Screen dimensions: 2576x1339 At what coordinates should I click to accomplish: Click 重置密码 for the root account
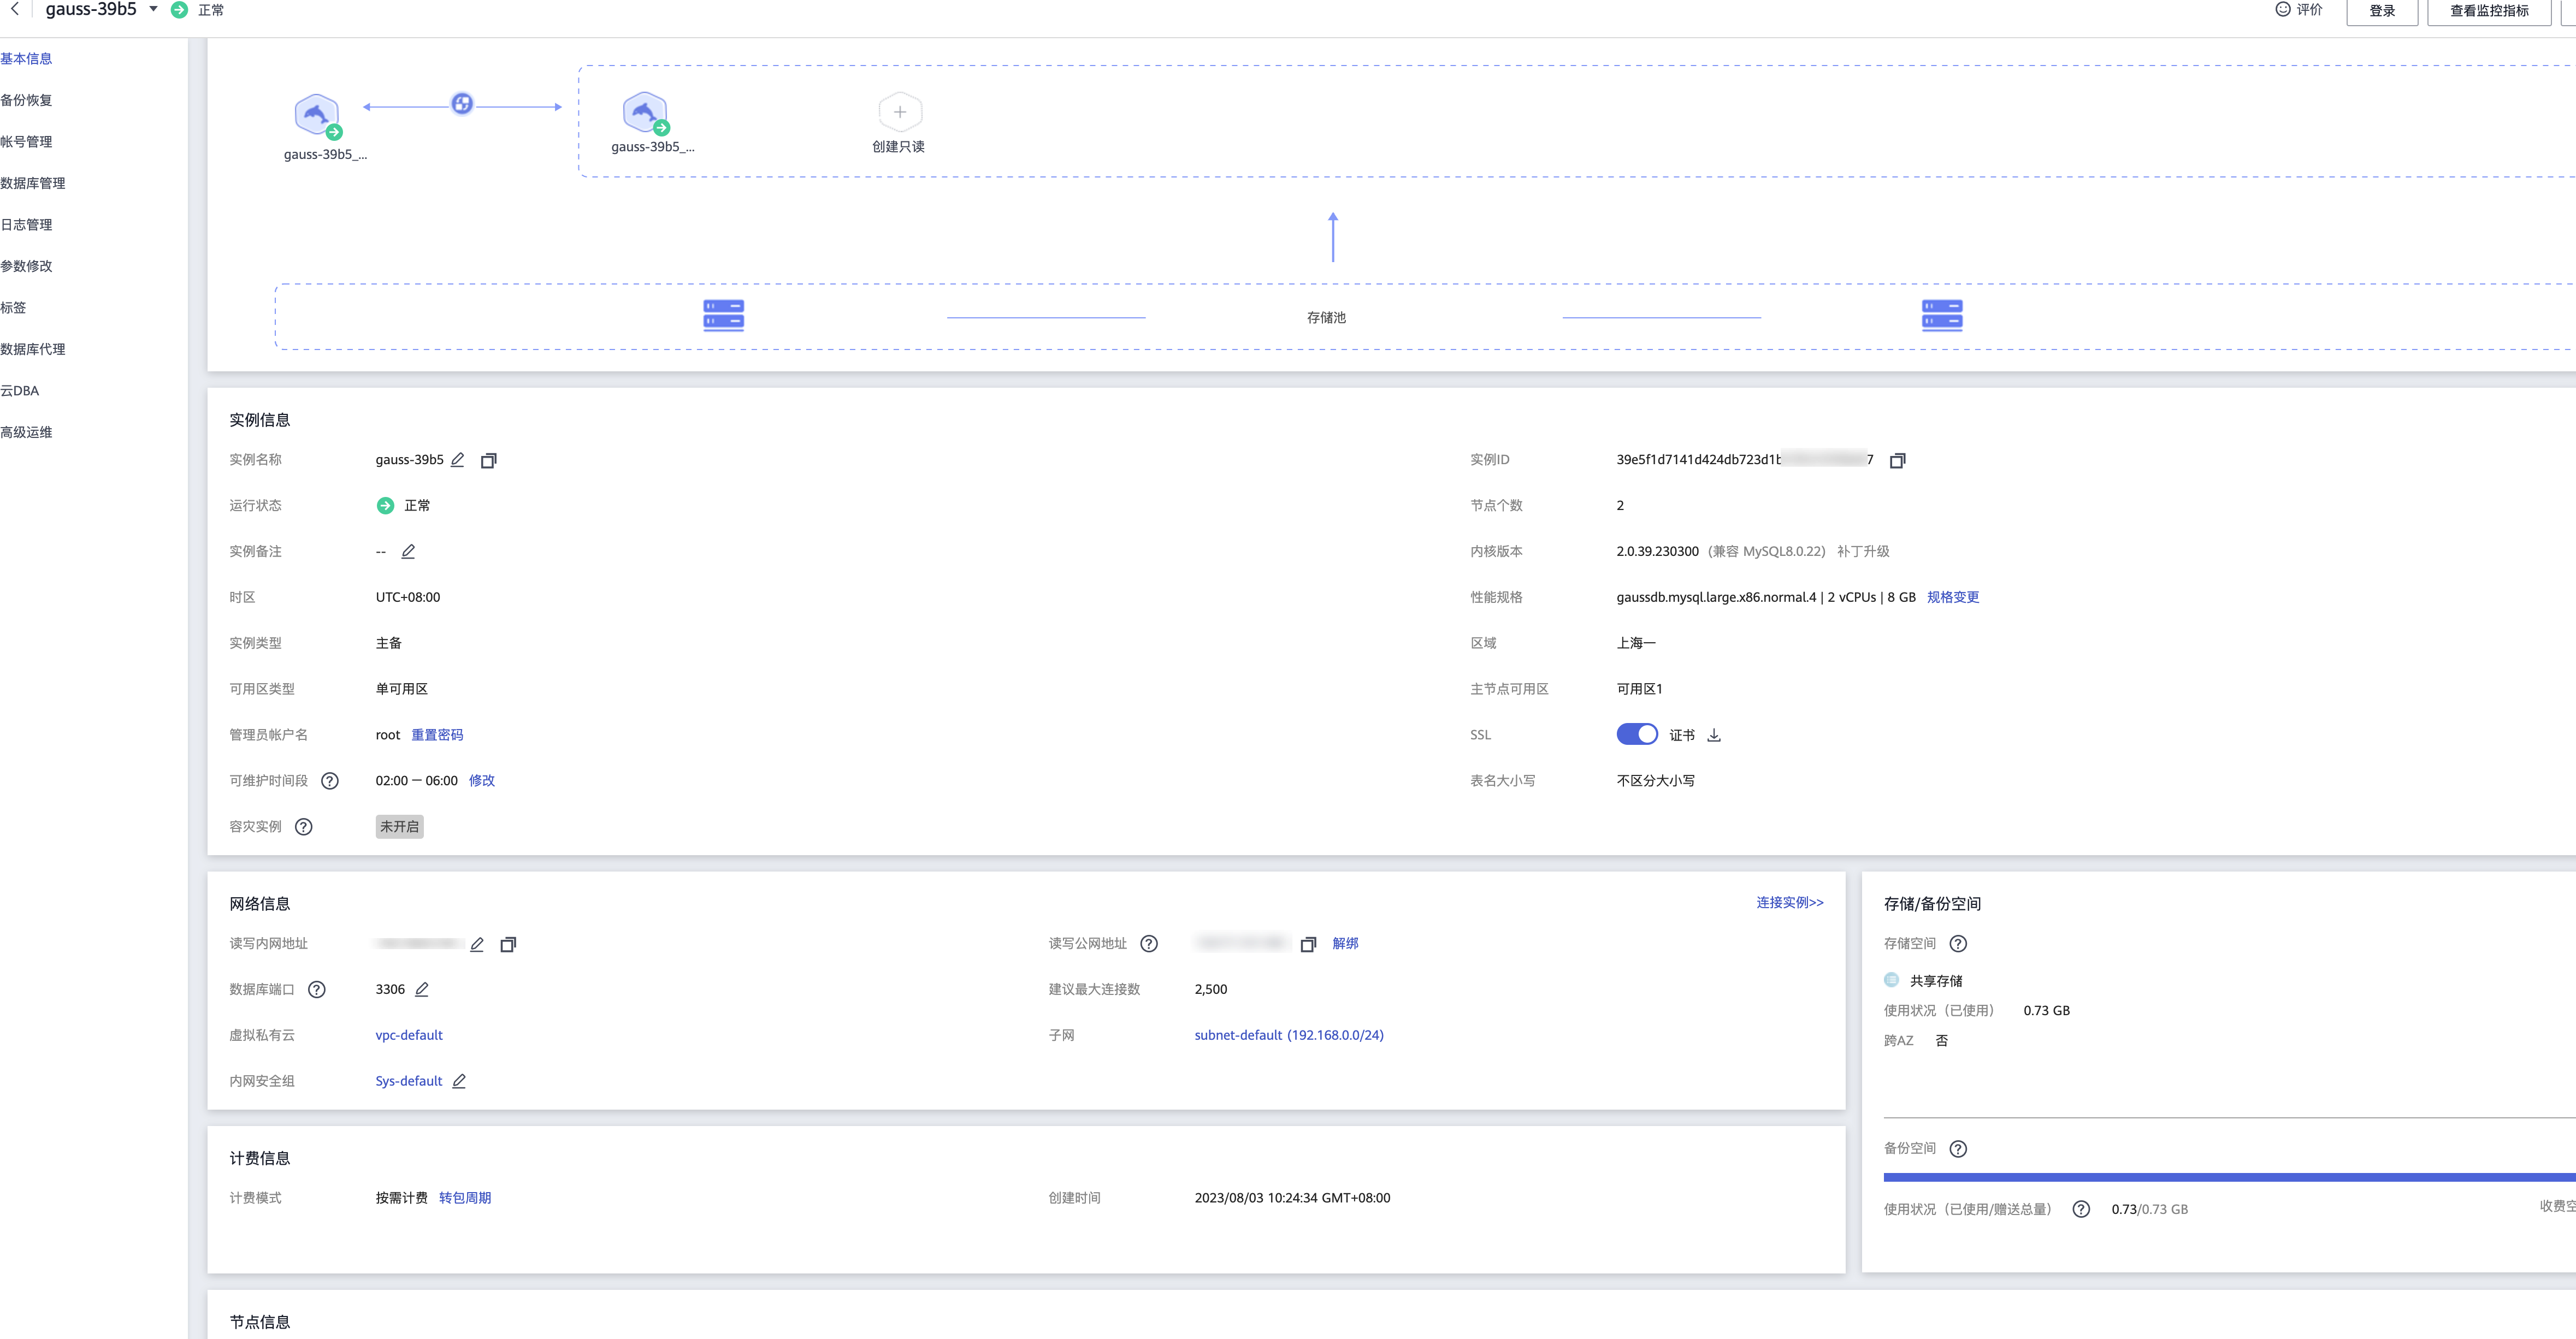[x=437, y=734]
